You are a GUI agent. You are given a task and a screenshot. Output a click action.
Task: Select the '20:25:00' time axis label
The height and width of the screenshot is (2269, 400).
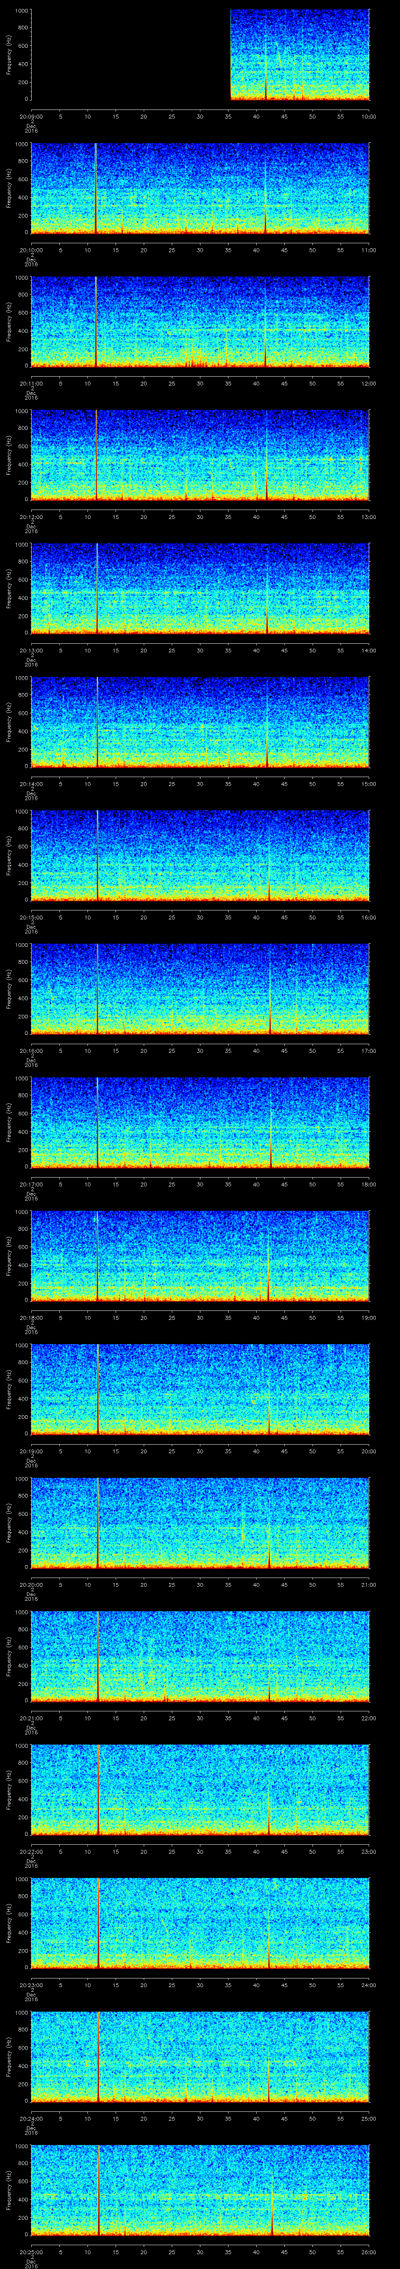31,2251
